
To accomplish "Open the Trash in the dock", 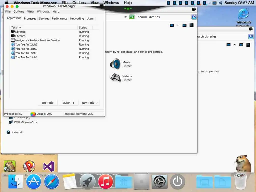I will coord(240,181).
